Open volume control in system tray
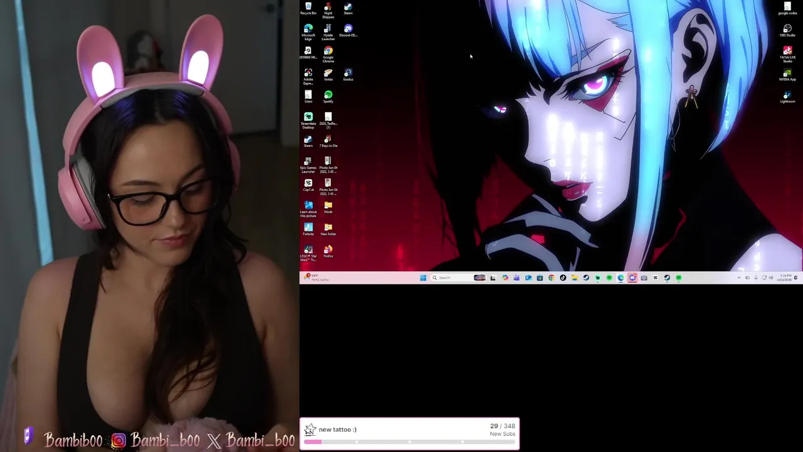The height and width of the screenshot is (452, 803). pyautogui.click(x=771, y=277)
